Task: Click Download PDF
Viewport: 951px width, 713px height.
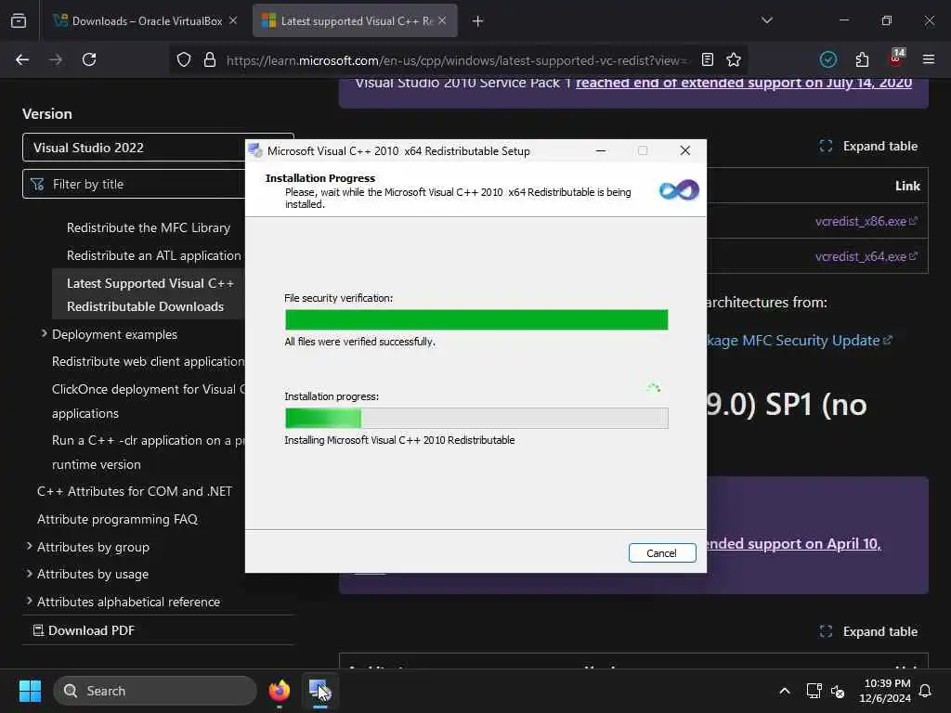Action: point(84,630)
